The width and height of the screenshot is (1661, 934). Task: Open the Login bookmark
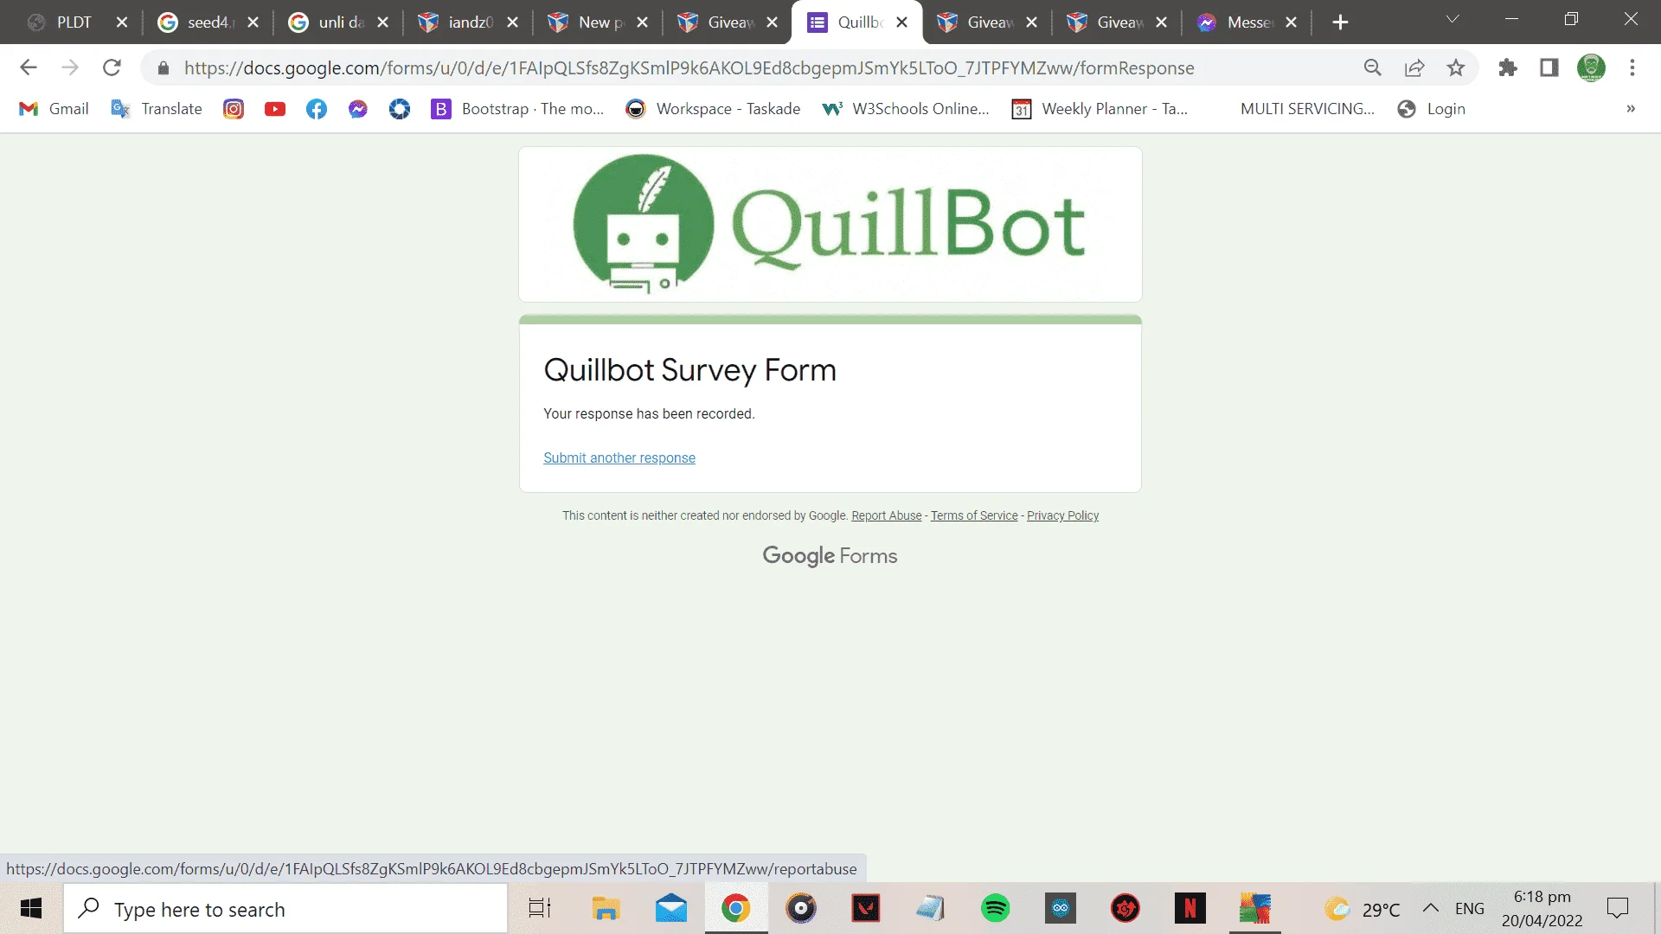1431,109
